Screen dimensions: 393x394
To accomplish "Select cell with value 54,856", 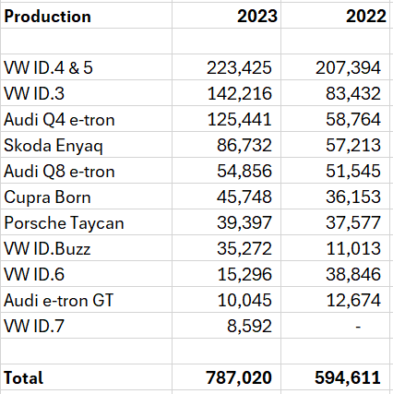I will coord(226,171).
